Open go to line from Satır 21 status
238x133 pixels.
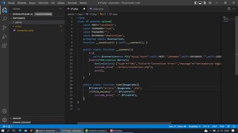(x=177, y=126)
